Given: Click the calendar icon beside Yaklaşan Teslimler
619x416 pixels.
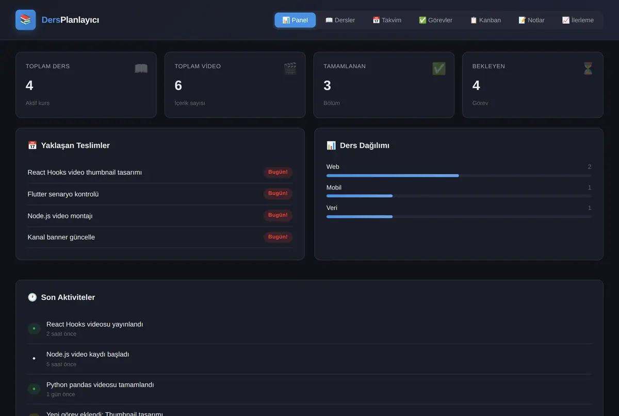Looking at the screenshot, I should click(32, 146).
